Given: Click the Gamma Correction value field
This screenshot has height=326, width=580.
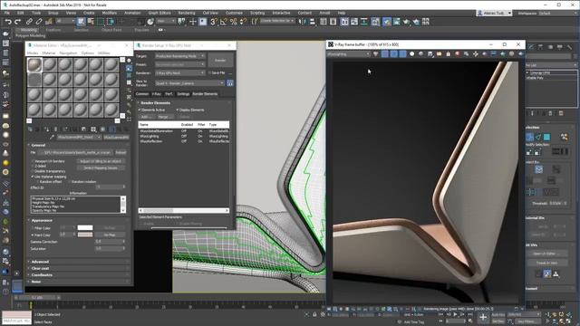Looking at the screenshot, I should [x=111, y=242].
